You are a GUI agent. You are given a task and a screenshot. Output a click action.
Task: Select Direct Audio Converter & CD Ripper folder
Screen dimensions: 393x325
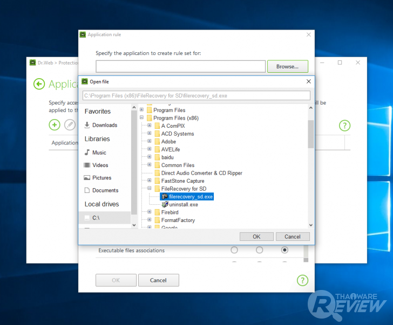(202, 173)
